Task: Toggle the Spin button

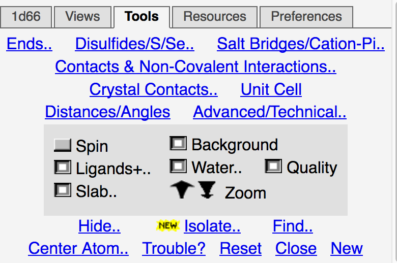Action: [63, 145]
